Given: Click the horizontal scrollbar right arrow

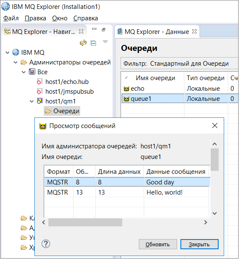Looking at the screenshot, I should (x=205, y=222).
